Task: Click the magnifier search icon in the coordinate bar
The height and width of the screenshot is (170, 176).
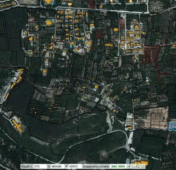Action: coord(138,166)
